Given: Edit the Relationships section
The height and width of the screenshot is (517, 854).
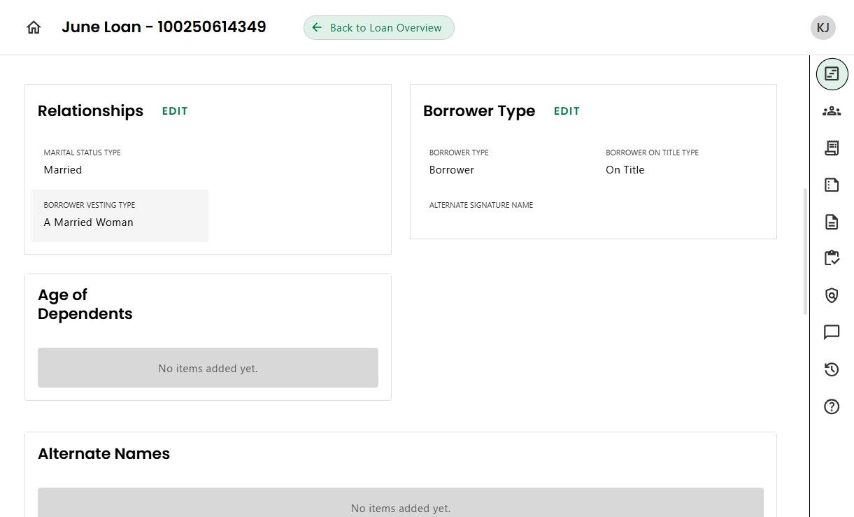Looking at the screenshot, I should tap(175, 111).
